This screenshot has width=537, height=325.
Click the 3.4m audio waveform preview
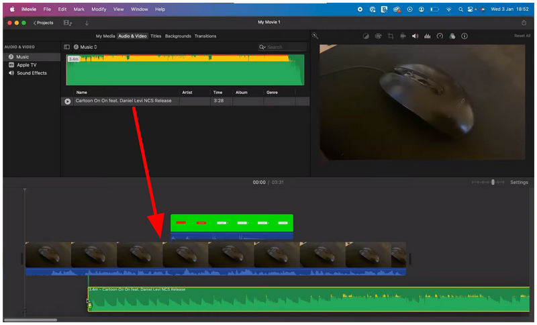(185, 70)
